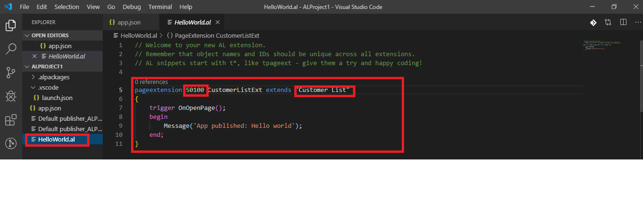Image resolution: width=643 pixels, height=217 pixels.
Task: Click the pageextension keyword on line 5
Action: click(158, 90)
